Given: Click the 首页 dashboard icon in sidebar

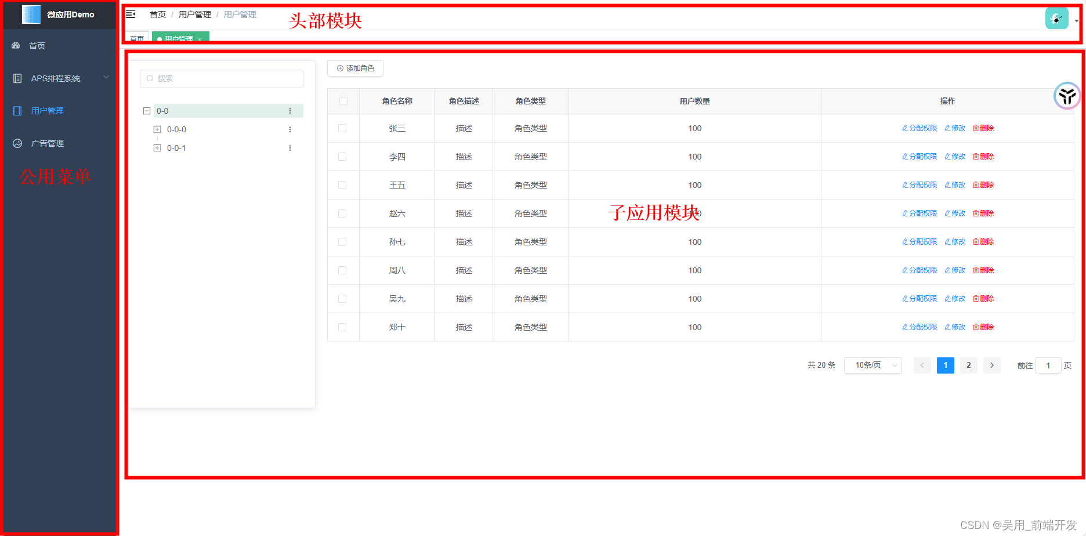Looking at the screenshot, I should coord(16,45).
